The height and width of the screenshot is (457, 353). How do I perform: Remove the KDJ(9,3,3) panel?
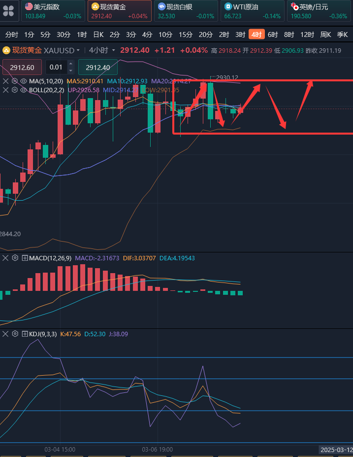point(5,334)
